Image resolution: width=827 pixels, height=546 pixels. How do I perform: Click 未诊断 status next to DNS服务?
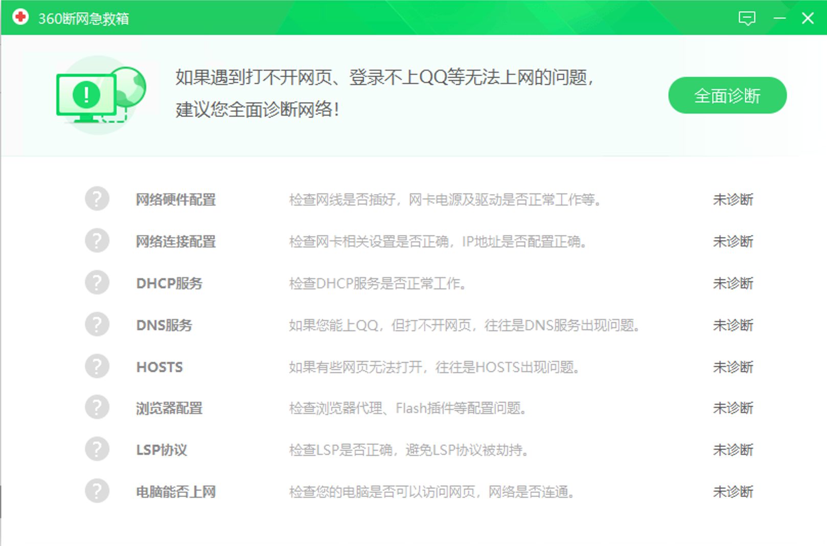pos(733,324)
